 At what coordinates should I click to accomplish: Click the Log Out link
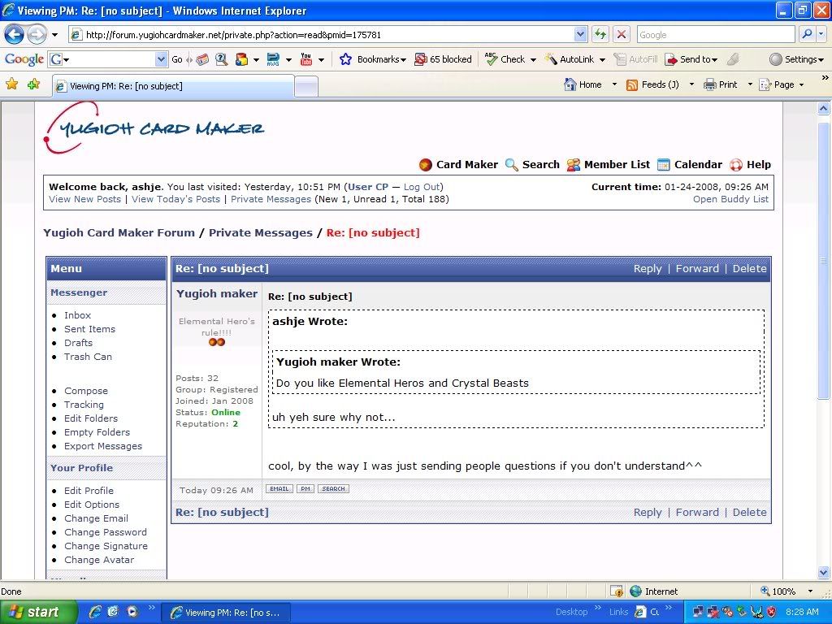(422, 187)
